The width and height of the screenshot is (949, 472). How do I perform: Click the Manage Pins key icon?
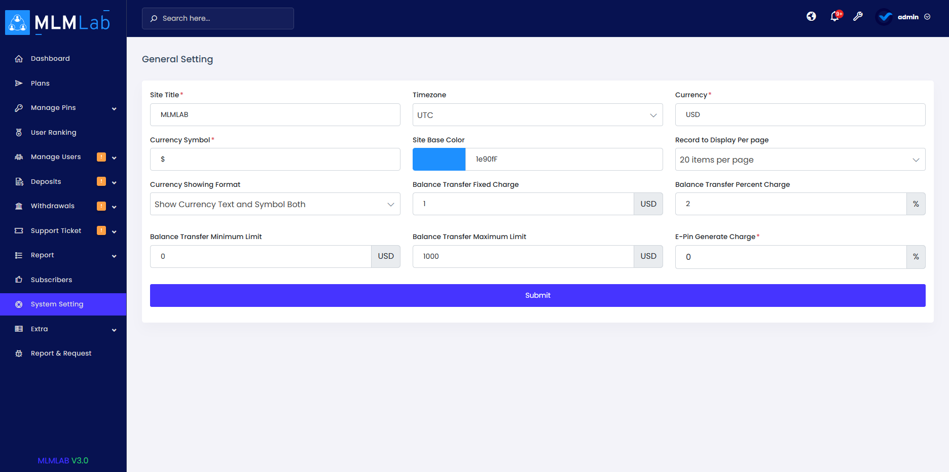(x=19, y=108)
